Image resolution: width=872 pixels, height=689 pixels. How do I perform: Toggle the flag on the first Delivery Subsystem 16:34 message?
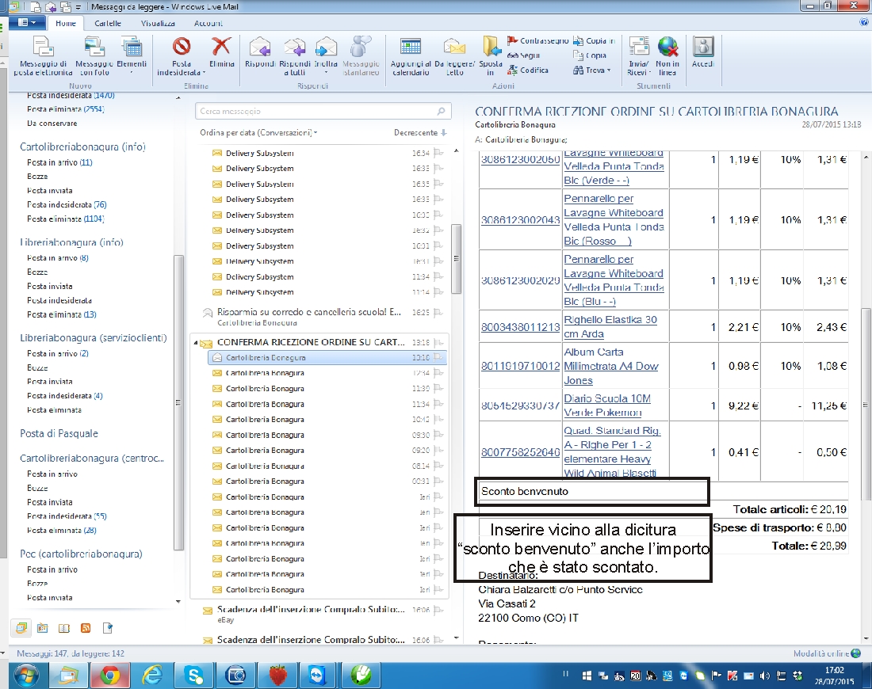[x=438, y=153]
